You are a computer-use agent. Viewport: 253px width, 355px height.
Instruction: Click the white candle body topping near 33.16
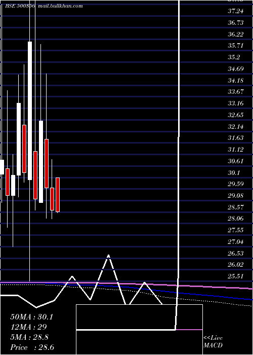[x=19, y=139]
